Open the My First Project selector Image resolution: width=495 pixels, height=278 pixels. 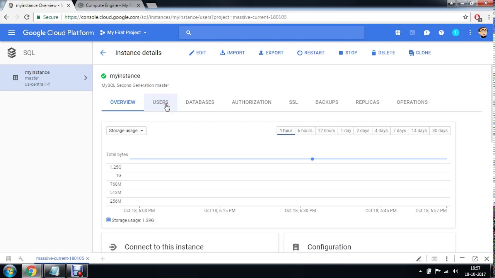pyautogui.click(x=123, y=33)
